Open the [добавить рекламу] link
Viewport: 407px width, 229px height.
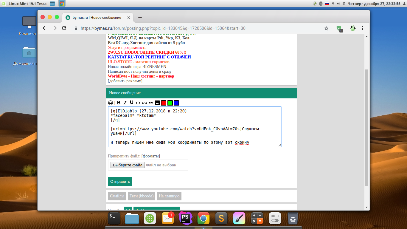pos(125,81)
